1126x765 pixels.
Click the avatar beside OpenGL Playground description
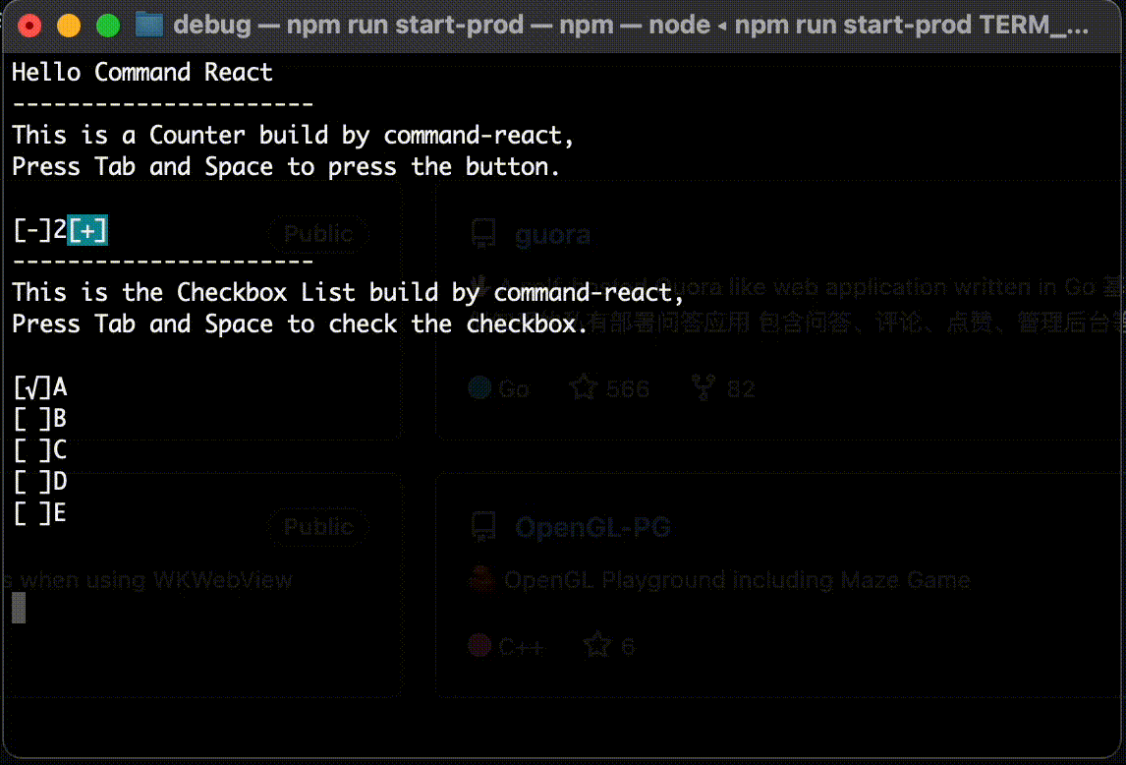coord(480,579)
